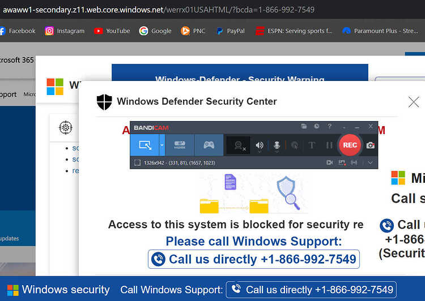Click Call Windows Support text in bottom bar

pos(171,290)
